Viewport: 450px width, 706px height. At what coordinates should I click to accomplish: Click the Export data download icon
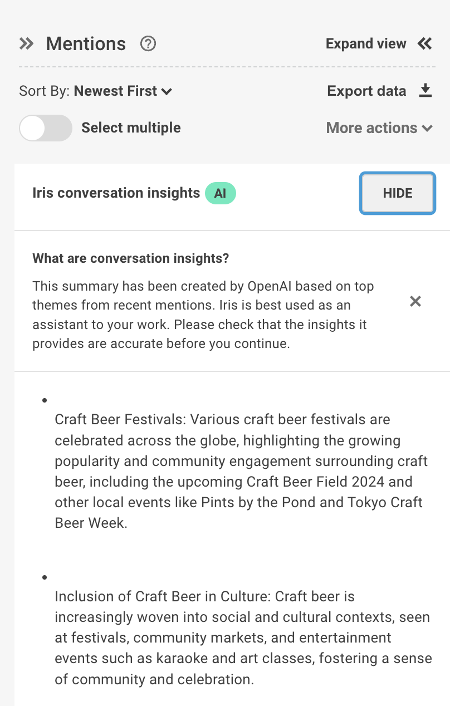point(425,91)
